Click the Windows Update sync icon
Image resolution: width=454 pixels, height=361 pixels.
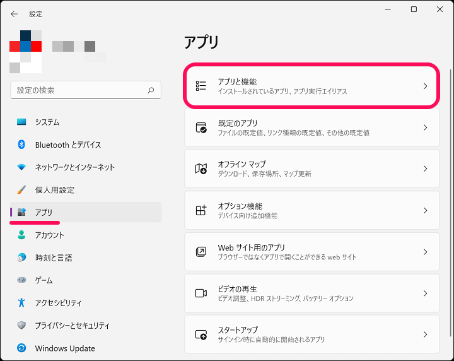coord(21,348)
